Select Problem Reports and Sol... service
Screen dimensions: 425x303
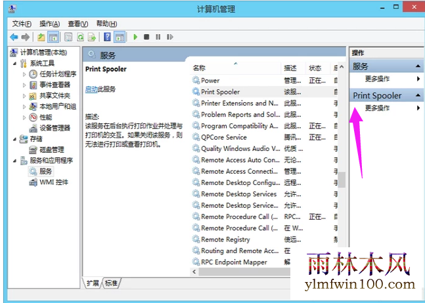coord(263,114)
